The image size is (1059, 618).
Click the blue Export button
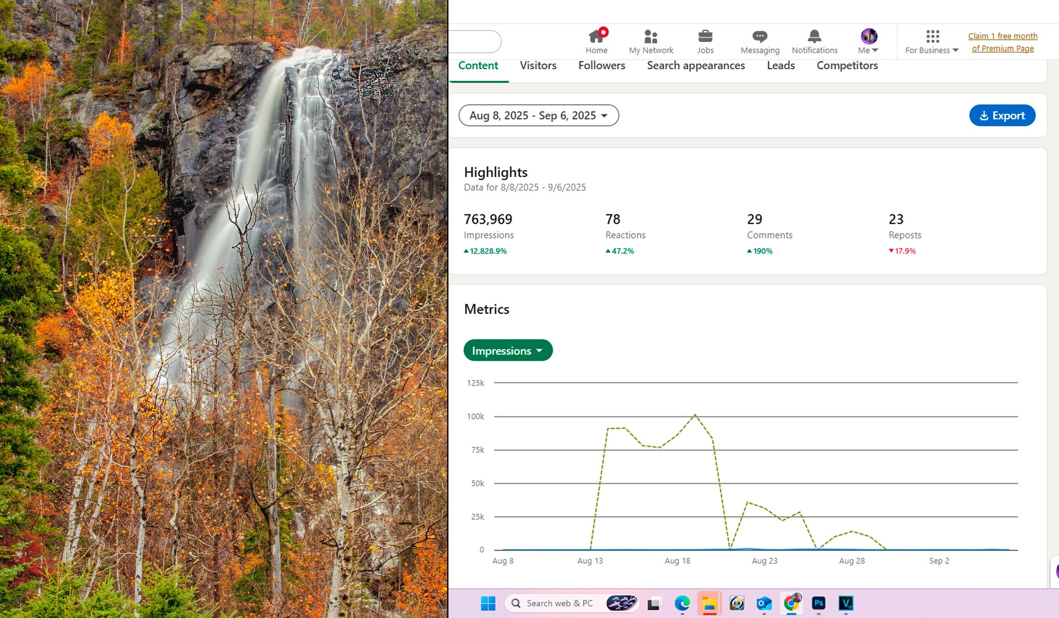pyautogui.click(x=1002, y=115)
